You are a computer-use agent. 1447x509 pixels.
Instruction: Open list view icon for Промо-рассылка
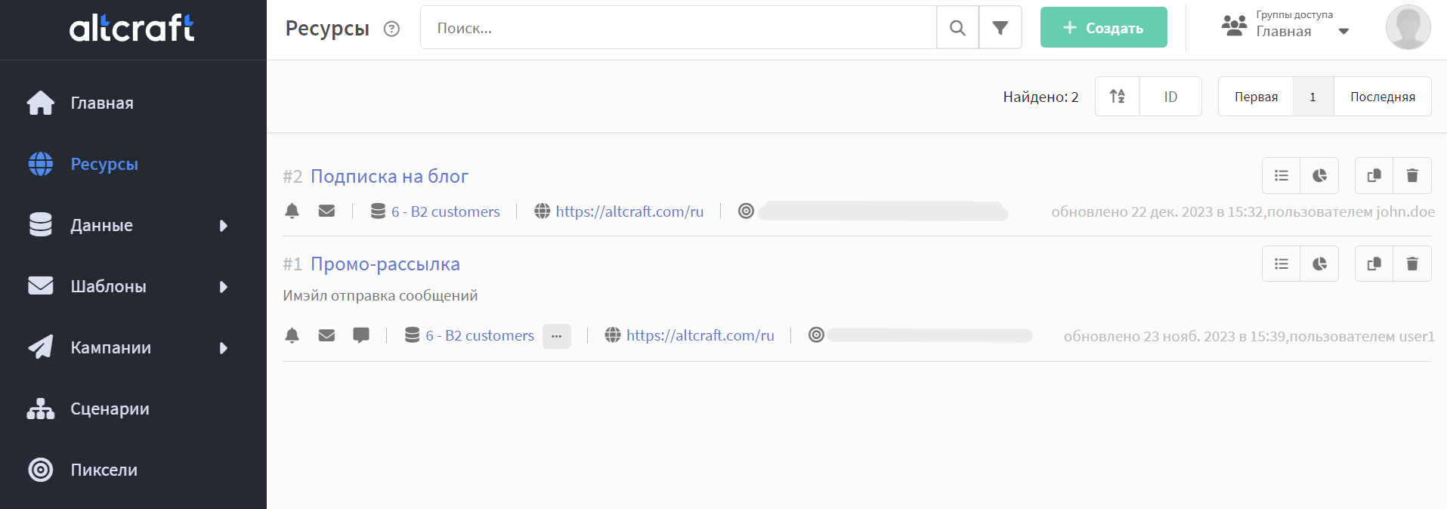pyautogui.click(x=1282, y=264)
